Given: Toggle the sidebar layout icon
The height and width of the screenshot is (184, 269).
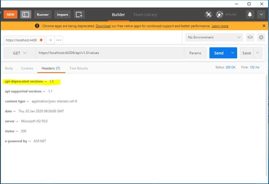Looking at the screenshot, I should [x=26, y=14].
